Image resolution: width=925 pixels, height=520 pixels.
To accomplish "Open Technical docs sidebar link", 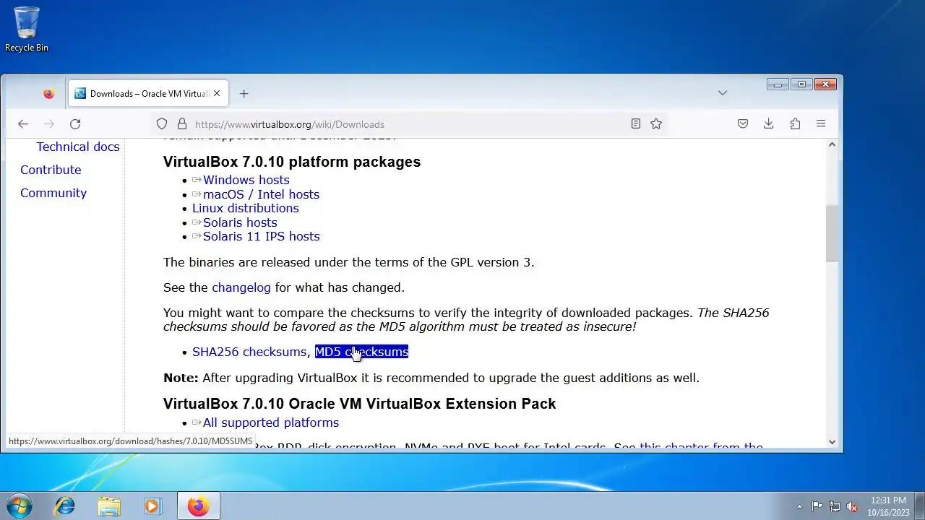I will coord(78,147).
